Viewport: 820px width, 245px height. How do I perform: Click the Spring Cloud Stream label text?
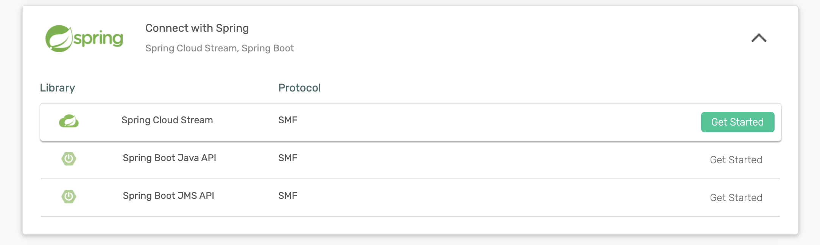167,120
